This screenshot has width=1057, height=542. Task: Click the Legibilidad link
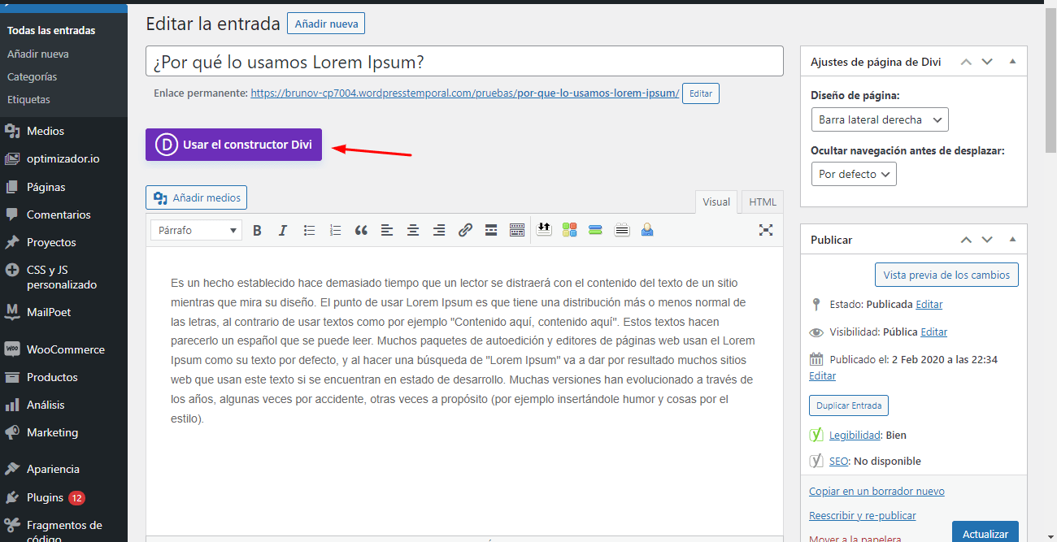855,435
